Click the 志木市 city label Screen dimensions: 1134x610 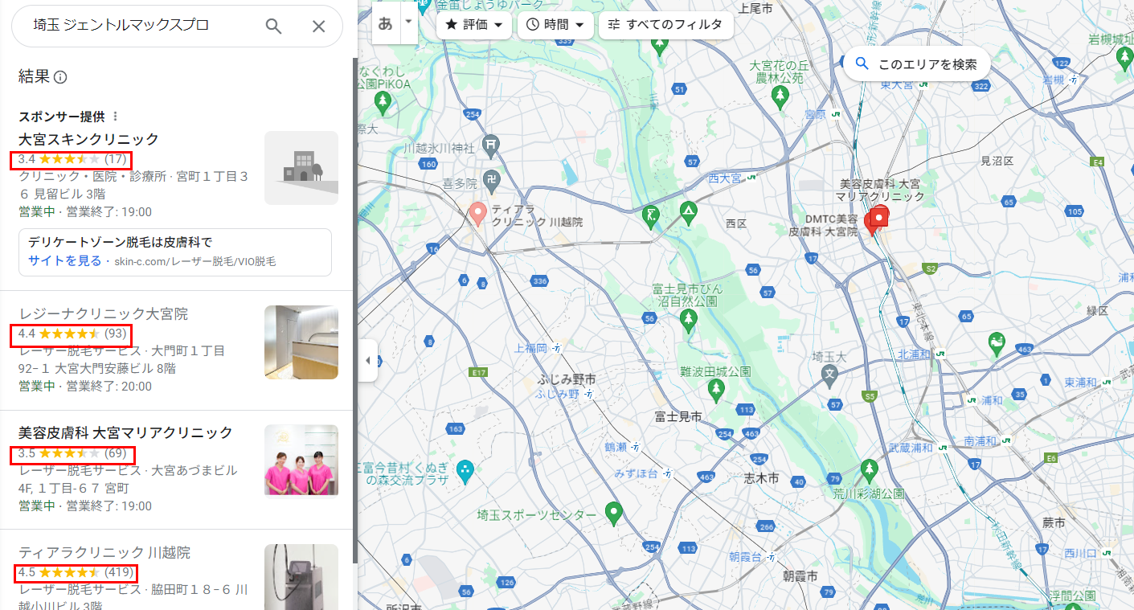(x=761, y=477)
